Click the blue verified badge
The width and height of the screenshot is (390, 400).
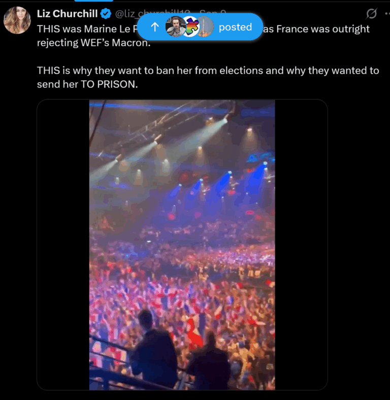(x=106, y=13)
